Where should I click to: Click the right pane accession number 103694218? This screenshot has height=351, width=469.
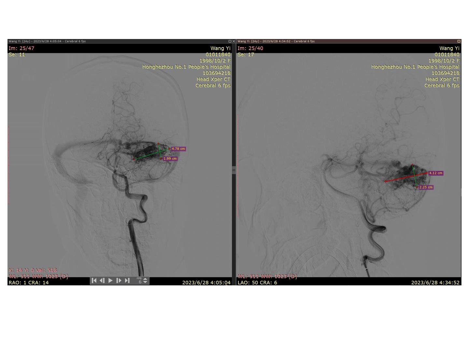pos(446,73)
